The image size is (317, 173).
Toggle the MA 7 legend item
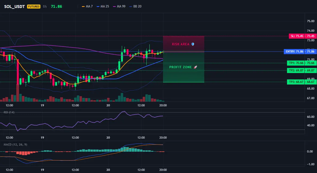[x=87, y=6]
